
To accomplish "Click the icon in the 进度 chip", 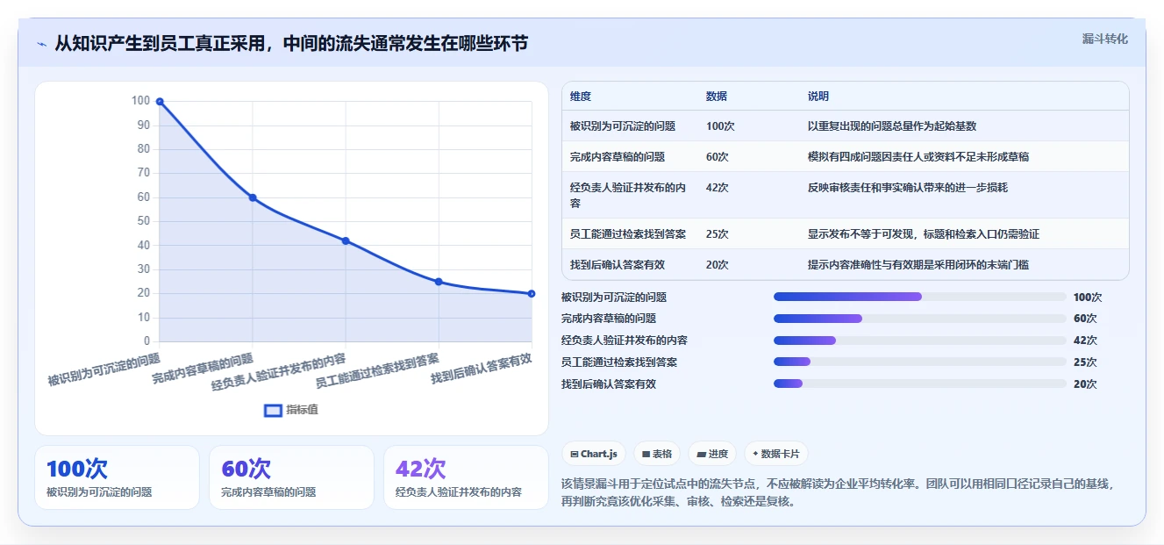I will click(x=701, y=455).
